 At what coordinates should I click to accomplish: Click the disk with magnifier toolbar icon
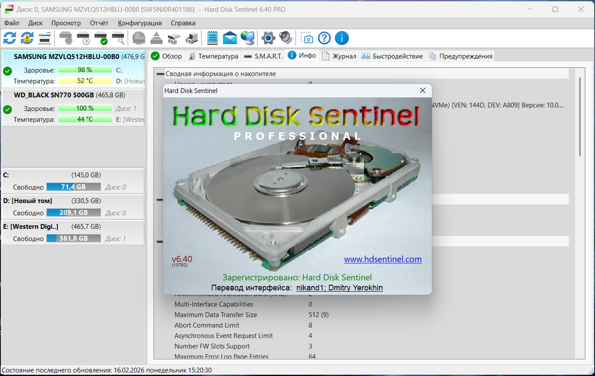118,38
